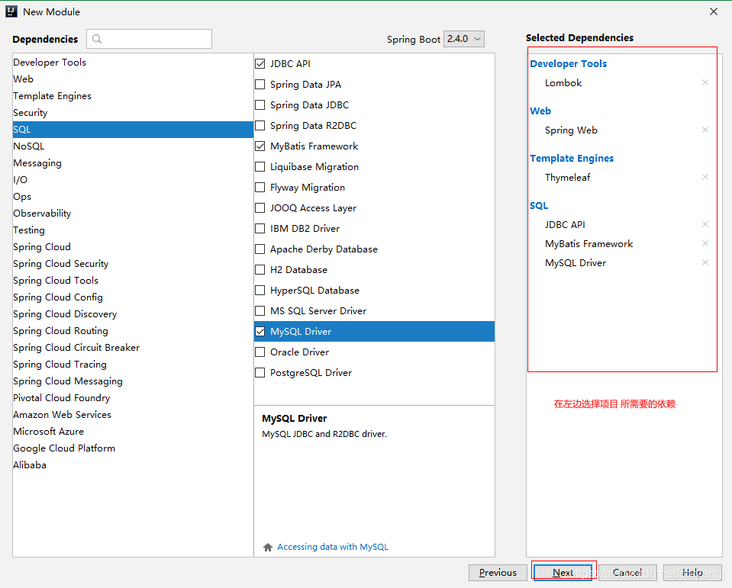The height and width of the screenshot is (588, 732).
Task: Choose Amazon Web Services category
Action: [x=133, y=415]
